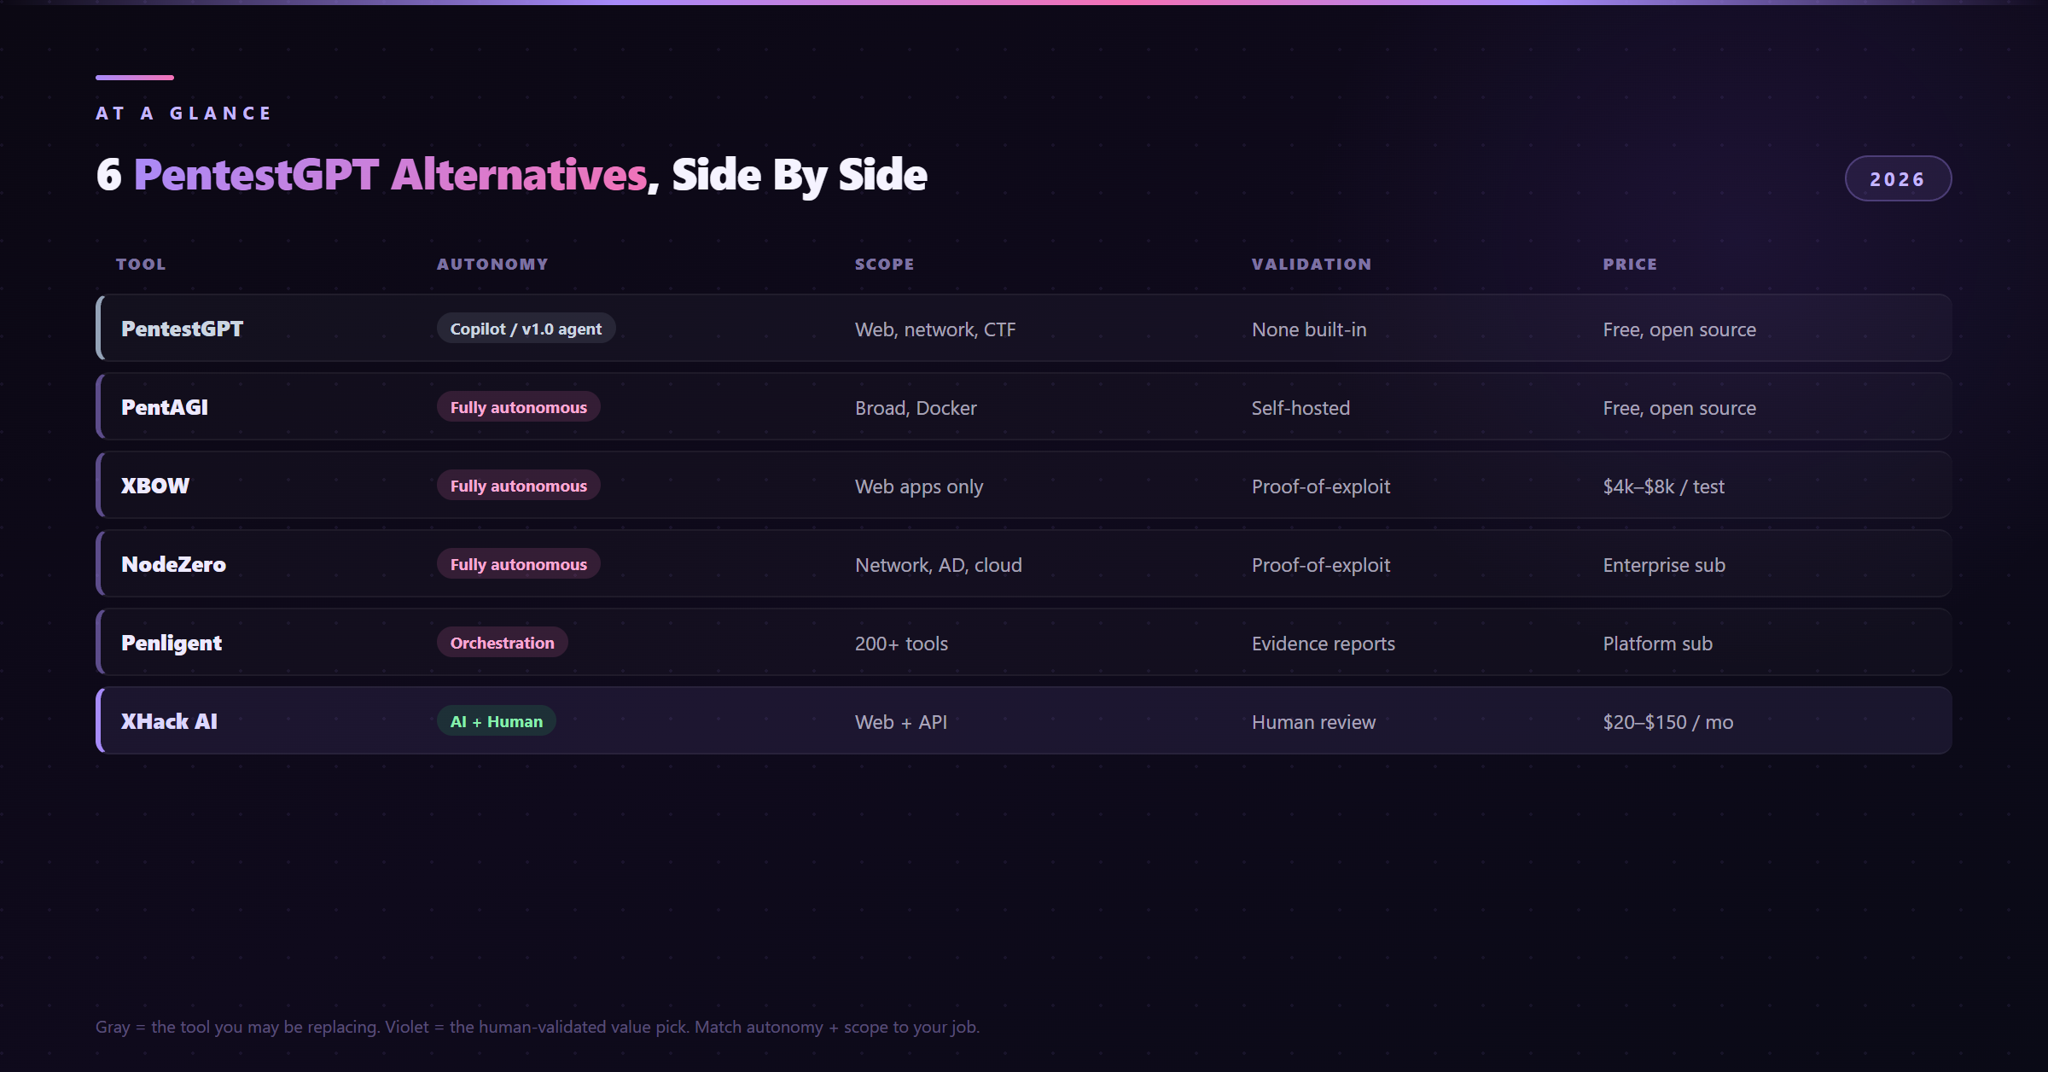
Task: Click the "Self-hosted" validation cell
Action: click(1300, 408)
